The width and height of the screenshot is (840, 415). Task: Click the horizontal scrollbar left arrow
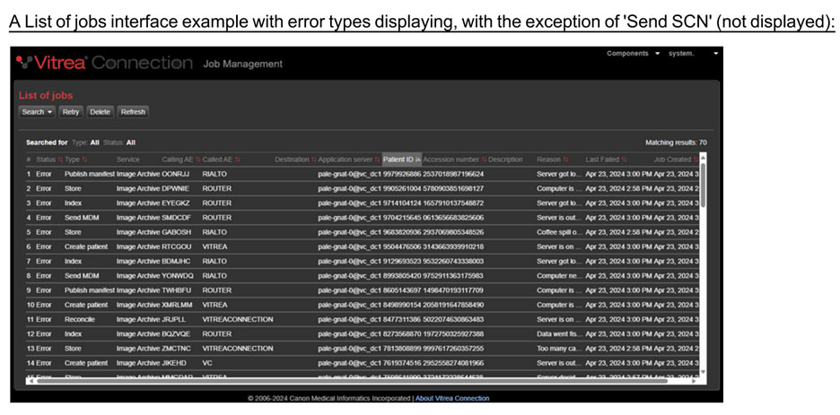click(x=31, y=381)
